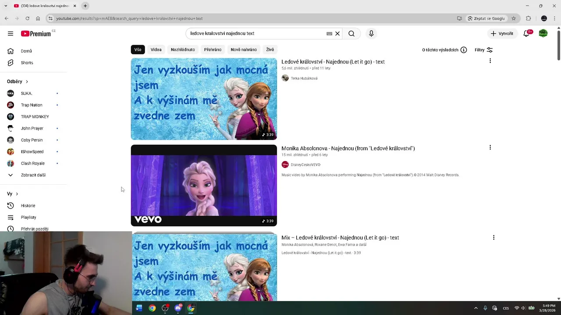Open the browser home page button
This screenshot has width=561, height=315.
click(x=38, y=18)
